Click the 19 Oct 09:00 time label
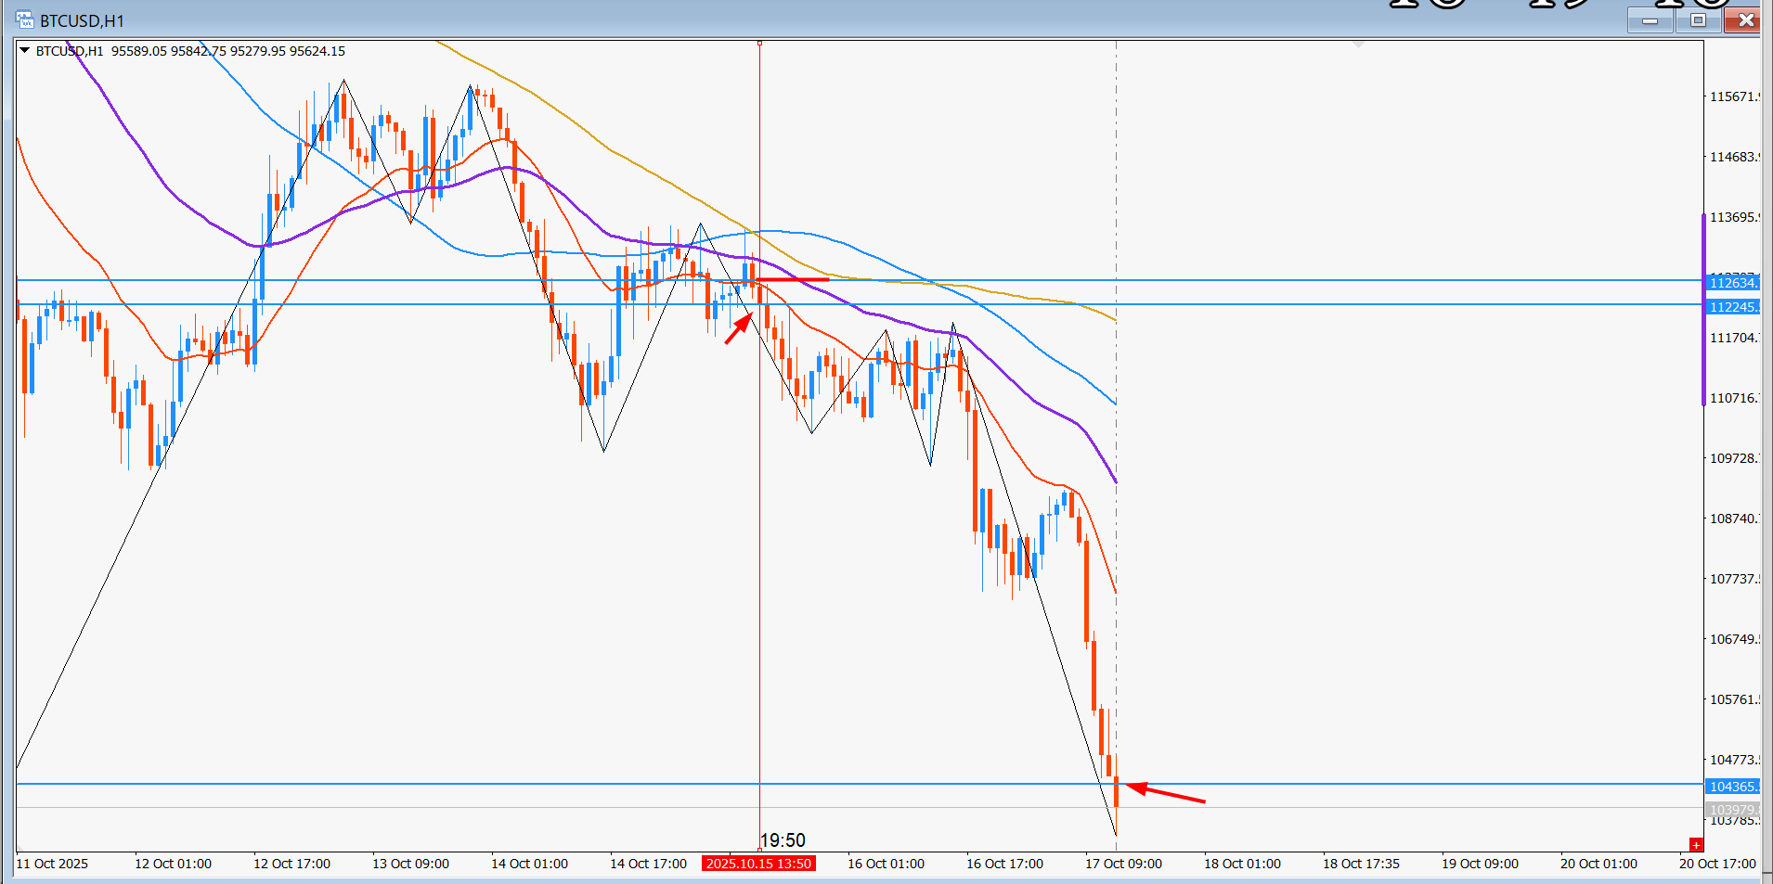The image size is (1773, 884). pos(1480,864)
